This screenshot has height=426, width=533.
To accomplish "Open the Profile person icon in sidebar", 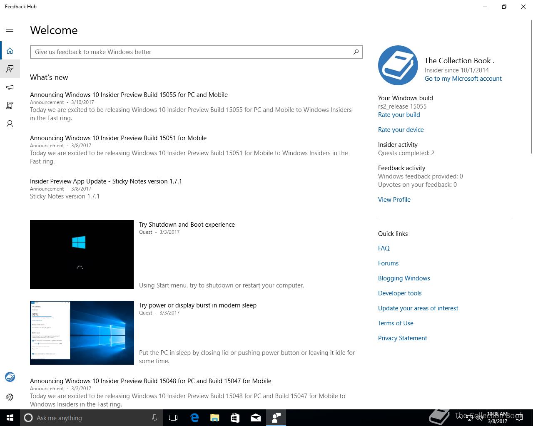I will [x=10, y=124].
